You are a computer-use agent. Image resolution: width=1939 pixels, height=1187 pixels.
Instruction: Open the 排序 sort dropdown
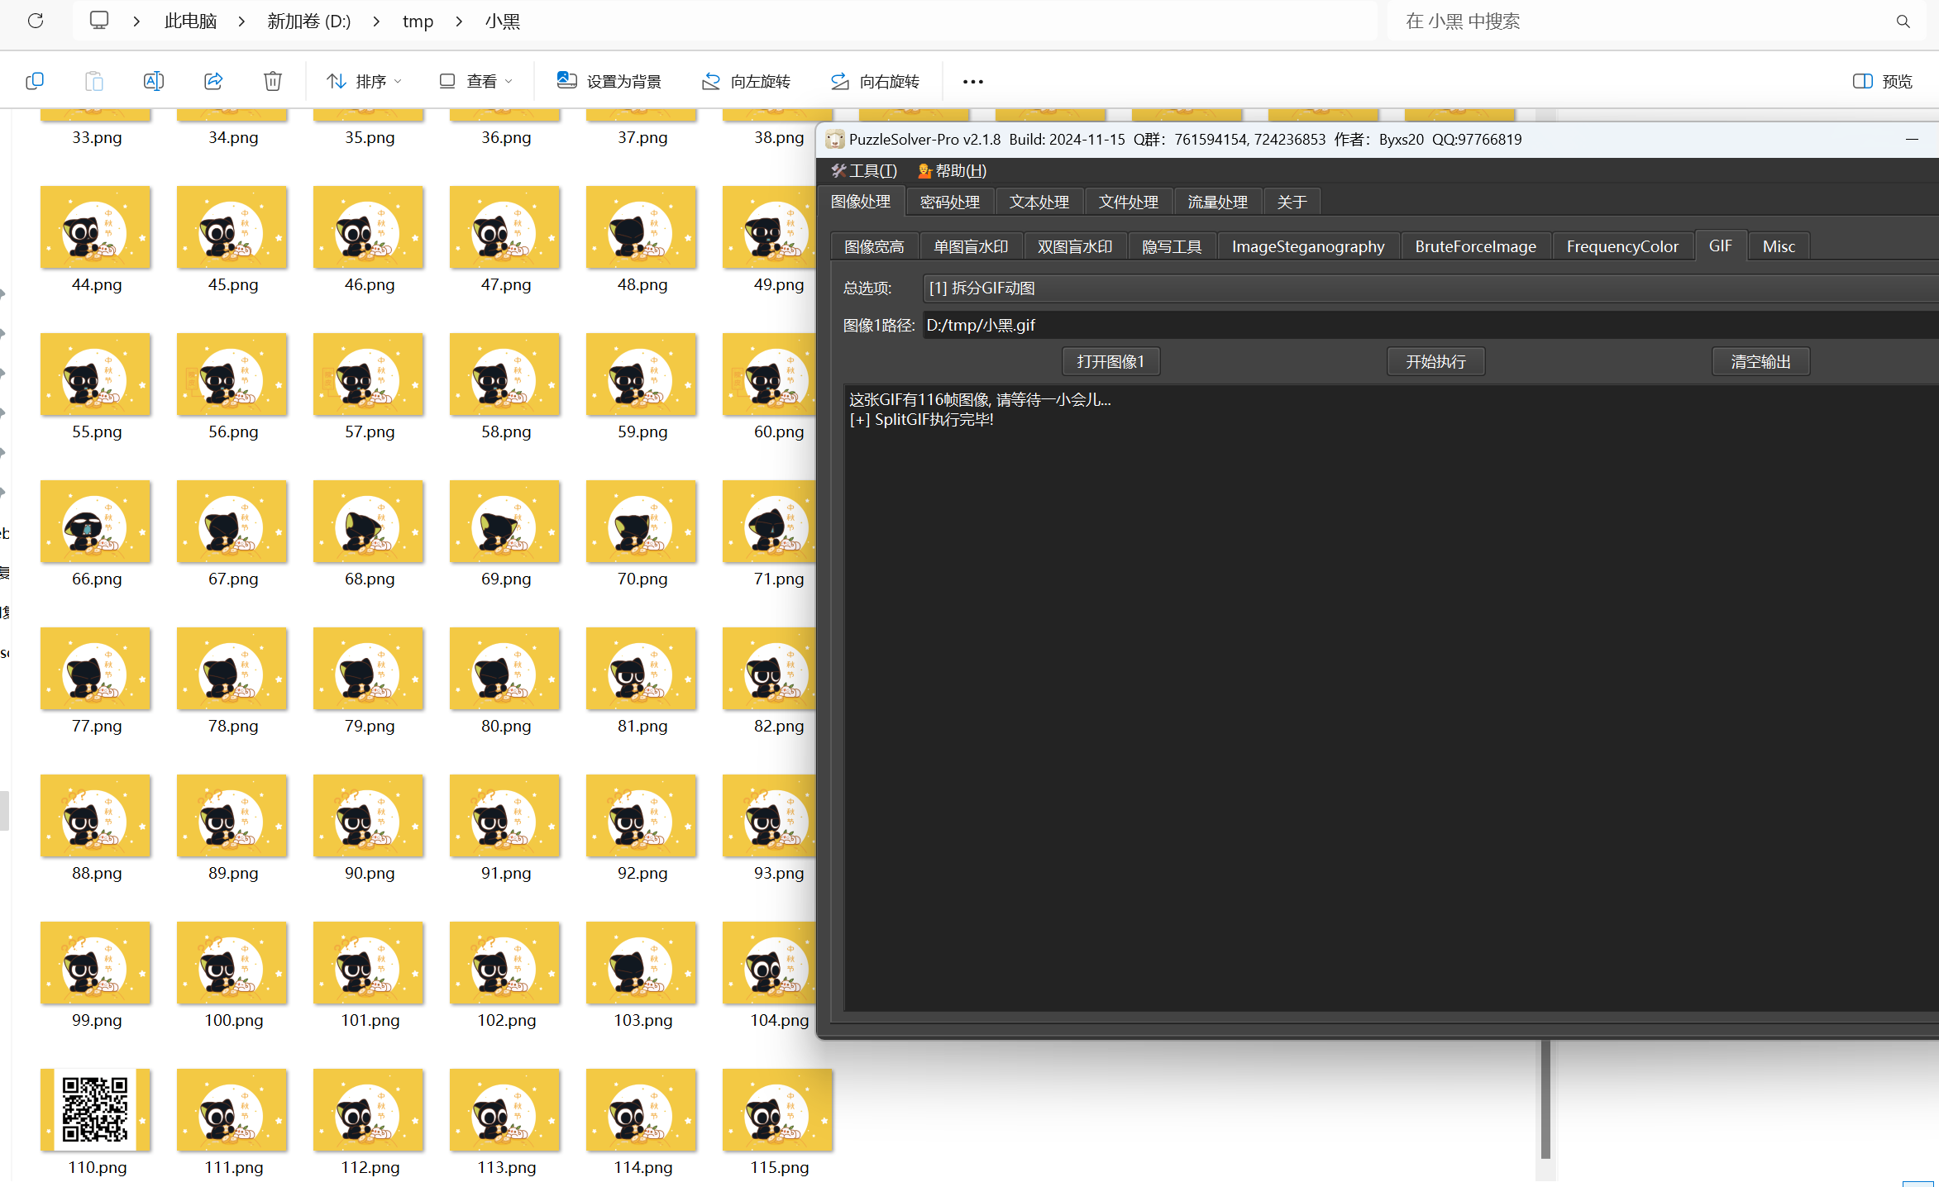[365, 81]
